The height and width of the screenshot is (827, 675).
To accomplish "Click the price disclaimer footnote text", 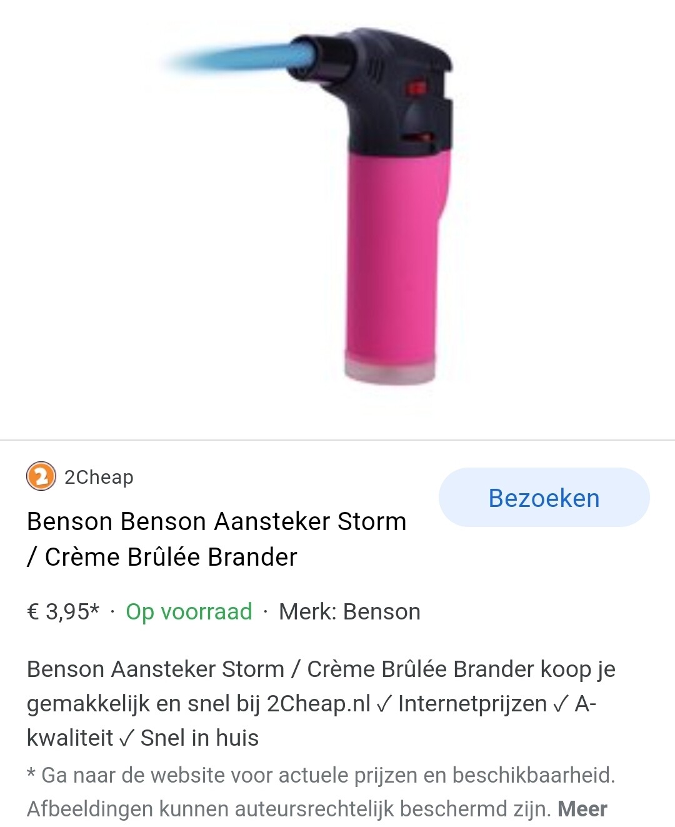I will (321, 775).
